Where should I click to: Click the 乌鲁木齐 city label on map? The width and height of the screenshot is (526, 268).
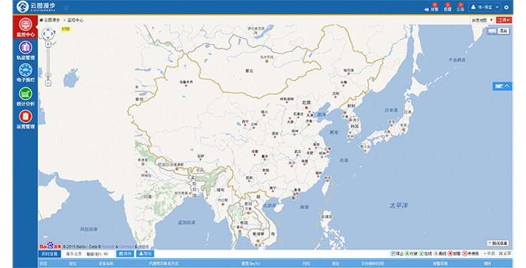point(186,82)
